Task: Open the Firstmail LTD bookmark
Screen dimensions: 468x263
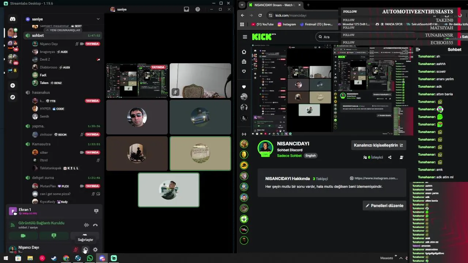Action: (x=316, y=24)
